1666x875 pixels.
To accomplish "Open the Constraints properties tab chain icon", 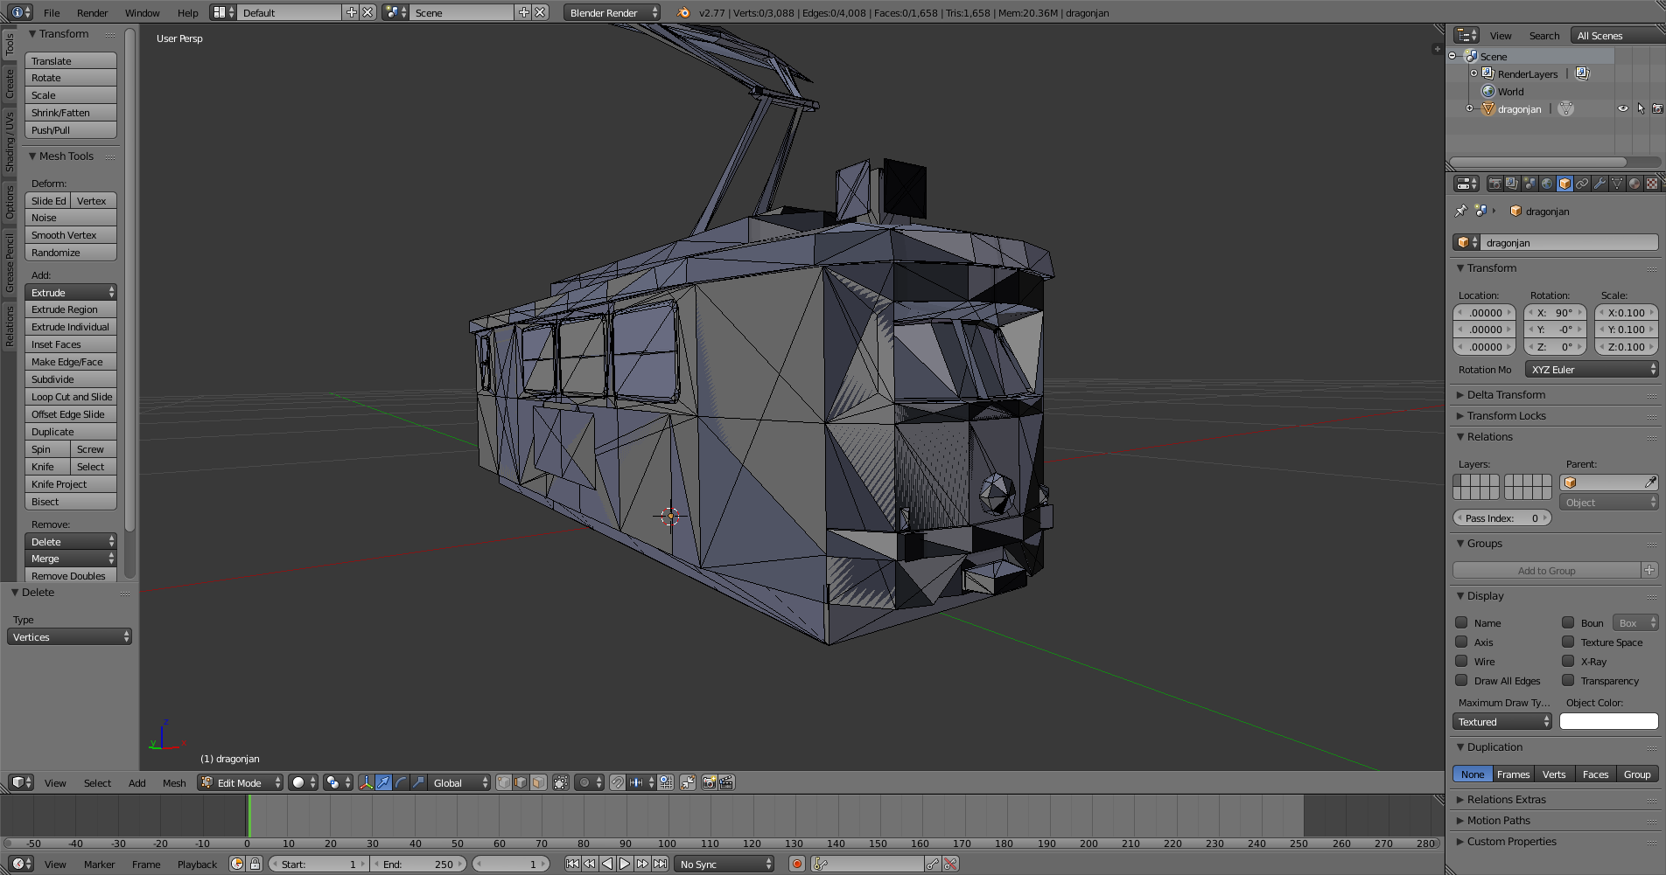I will coord(1582,184).
